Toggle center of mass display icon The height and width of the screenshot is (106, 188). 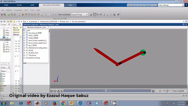tap(114, 15)
